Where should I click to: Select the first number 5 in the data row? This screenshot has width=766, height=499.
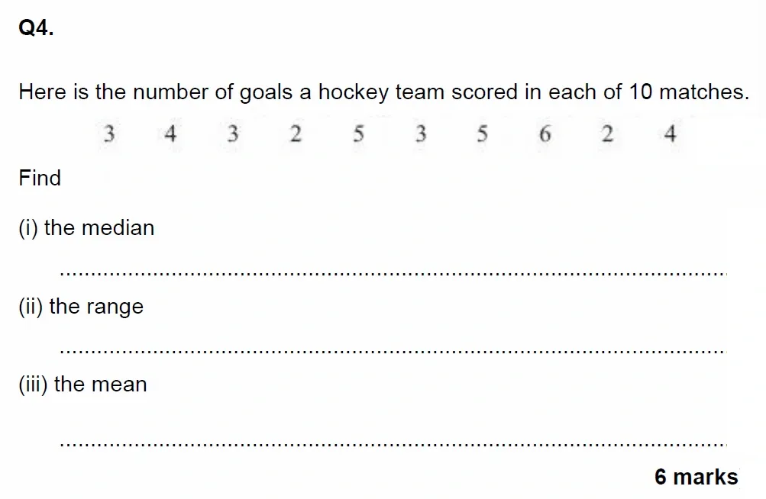click(358, 135)
